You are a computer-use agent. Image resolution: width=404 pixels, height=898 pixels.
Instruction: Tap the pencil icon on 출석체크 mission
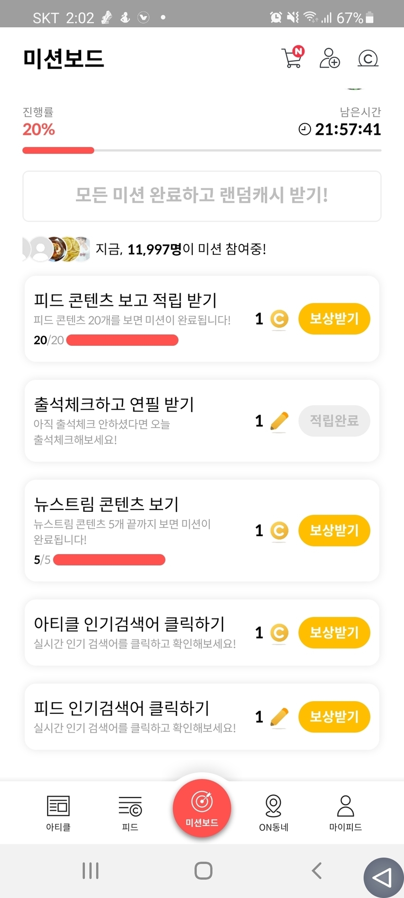(x=279, y=421)
